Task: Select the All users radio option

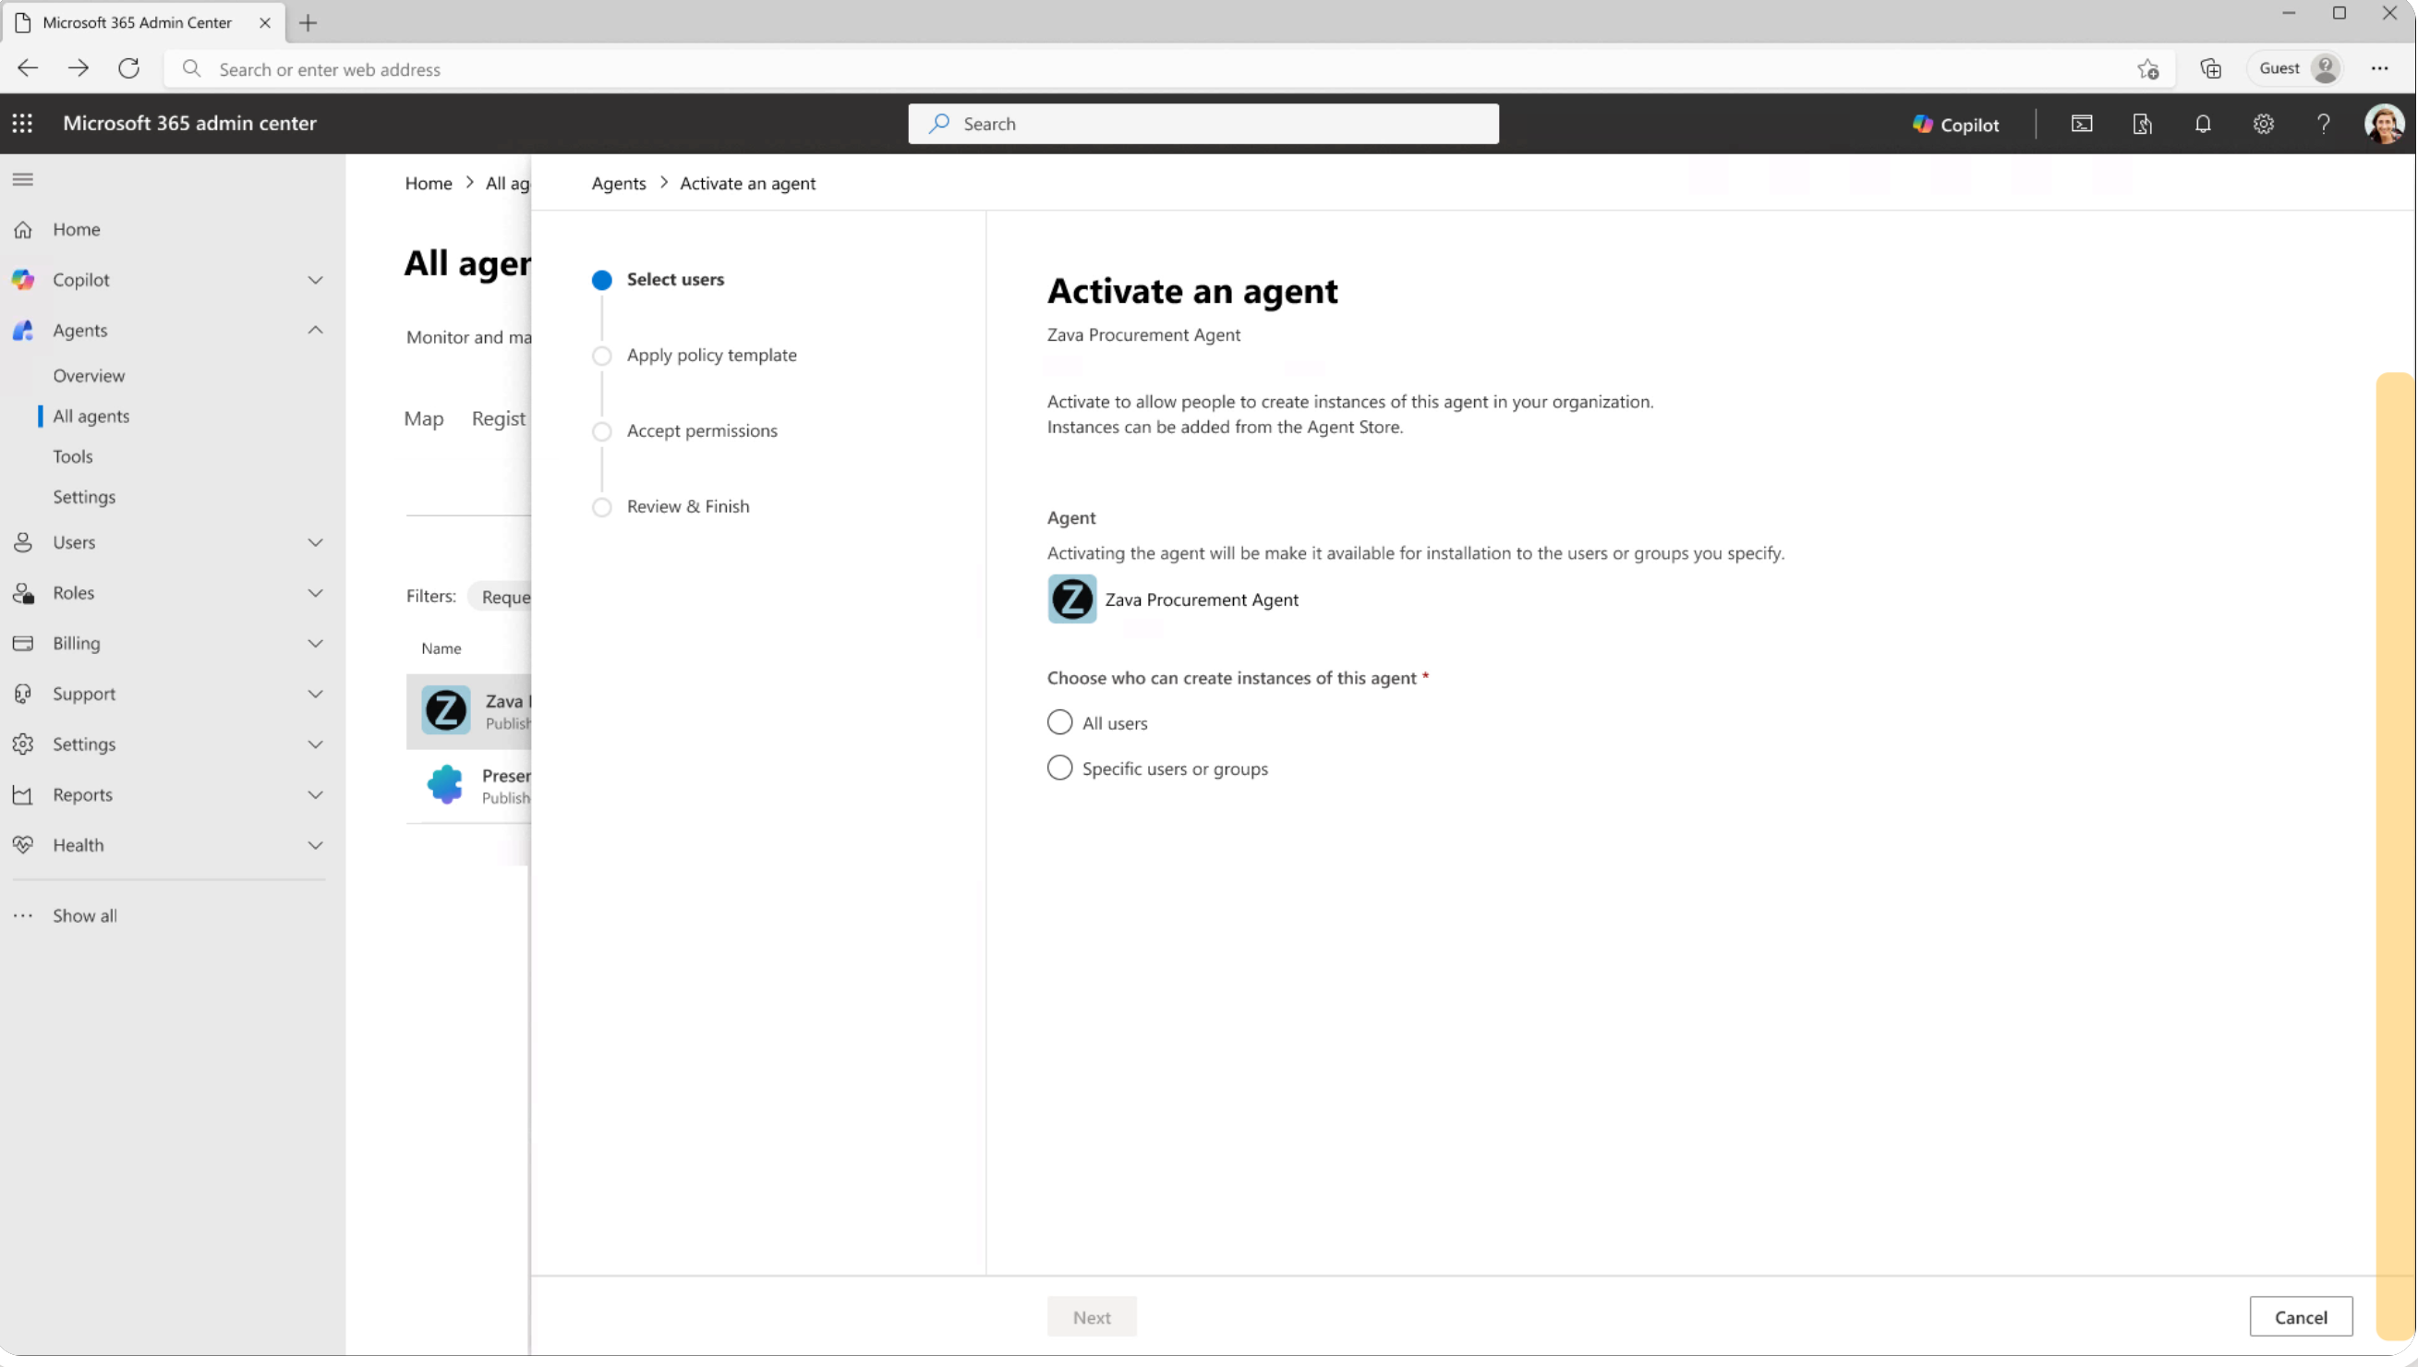Action: [x=1058, y=722]
